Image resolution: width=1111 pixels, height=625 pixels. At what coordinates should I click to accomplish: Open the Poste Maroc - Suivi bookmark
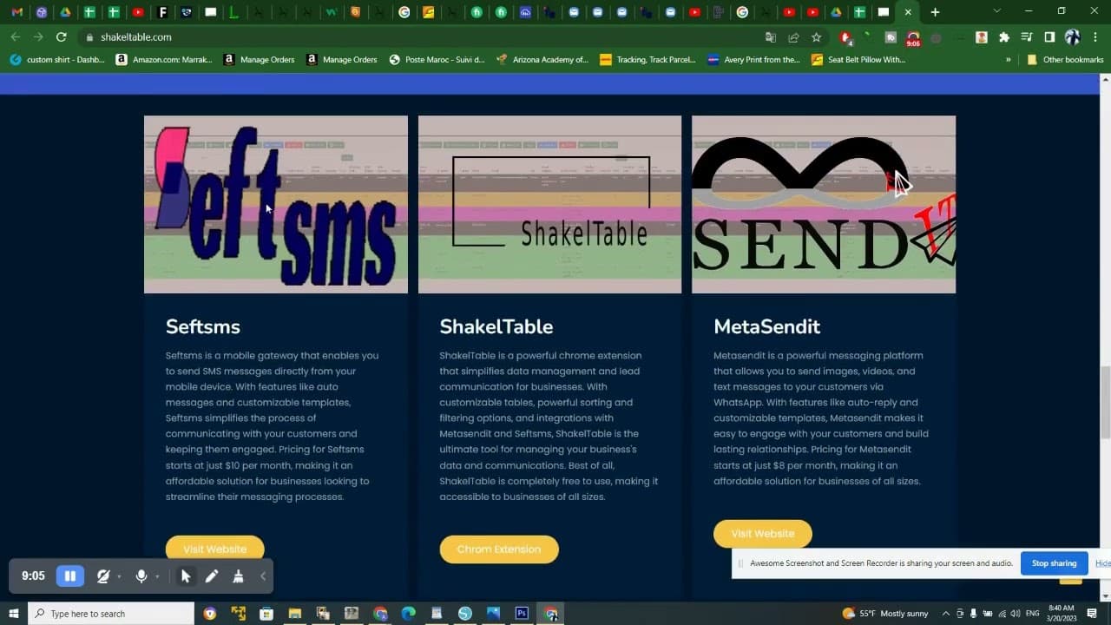(x=437, y=60)
